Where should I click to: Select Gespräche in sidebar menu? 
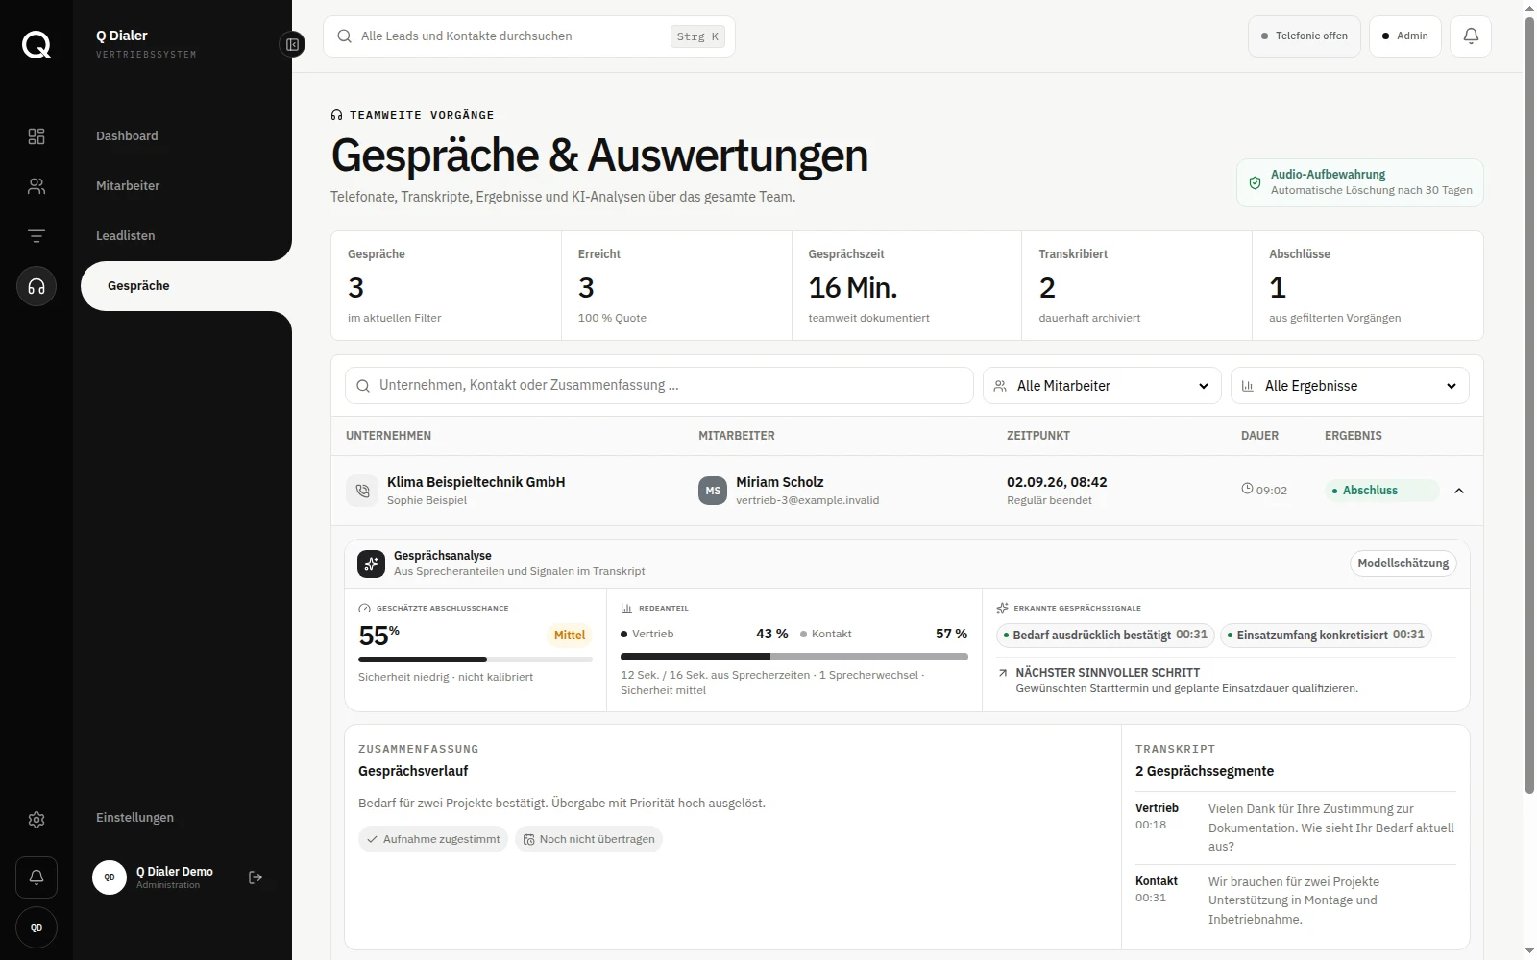pos(186,286)
